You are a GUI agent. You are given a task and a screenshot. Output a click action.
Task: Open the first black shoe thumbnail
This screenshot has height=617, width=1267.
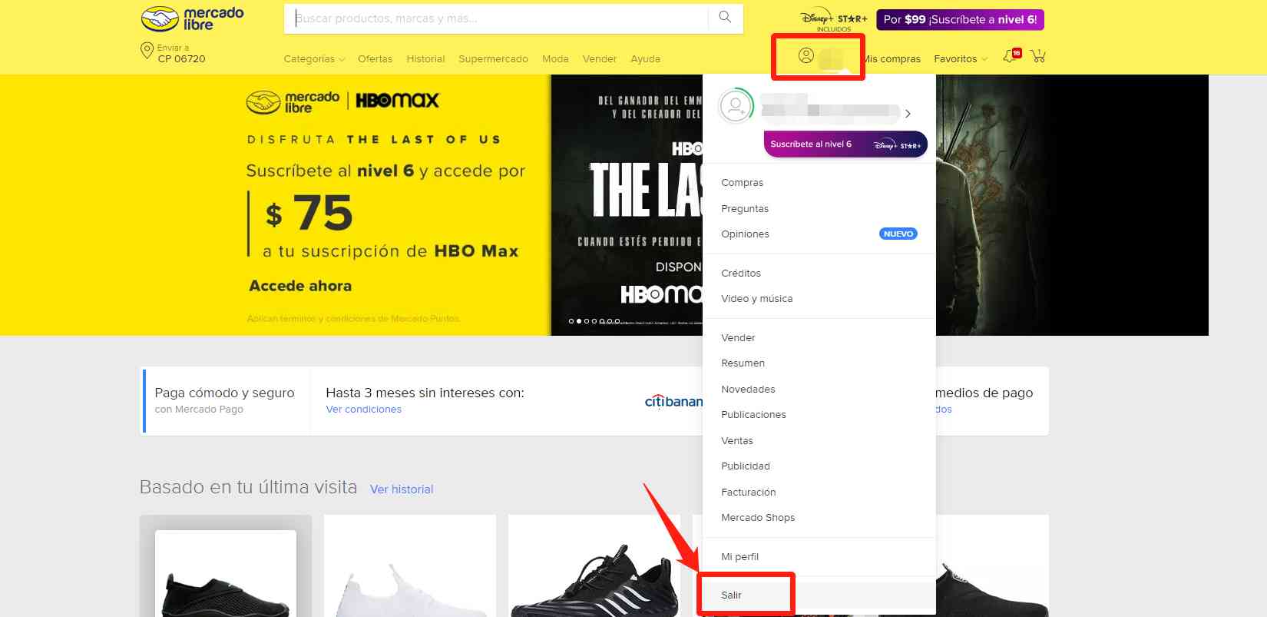click(226, 576)
